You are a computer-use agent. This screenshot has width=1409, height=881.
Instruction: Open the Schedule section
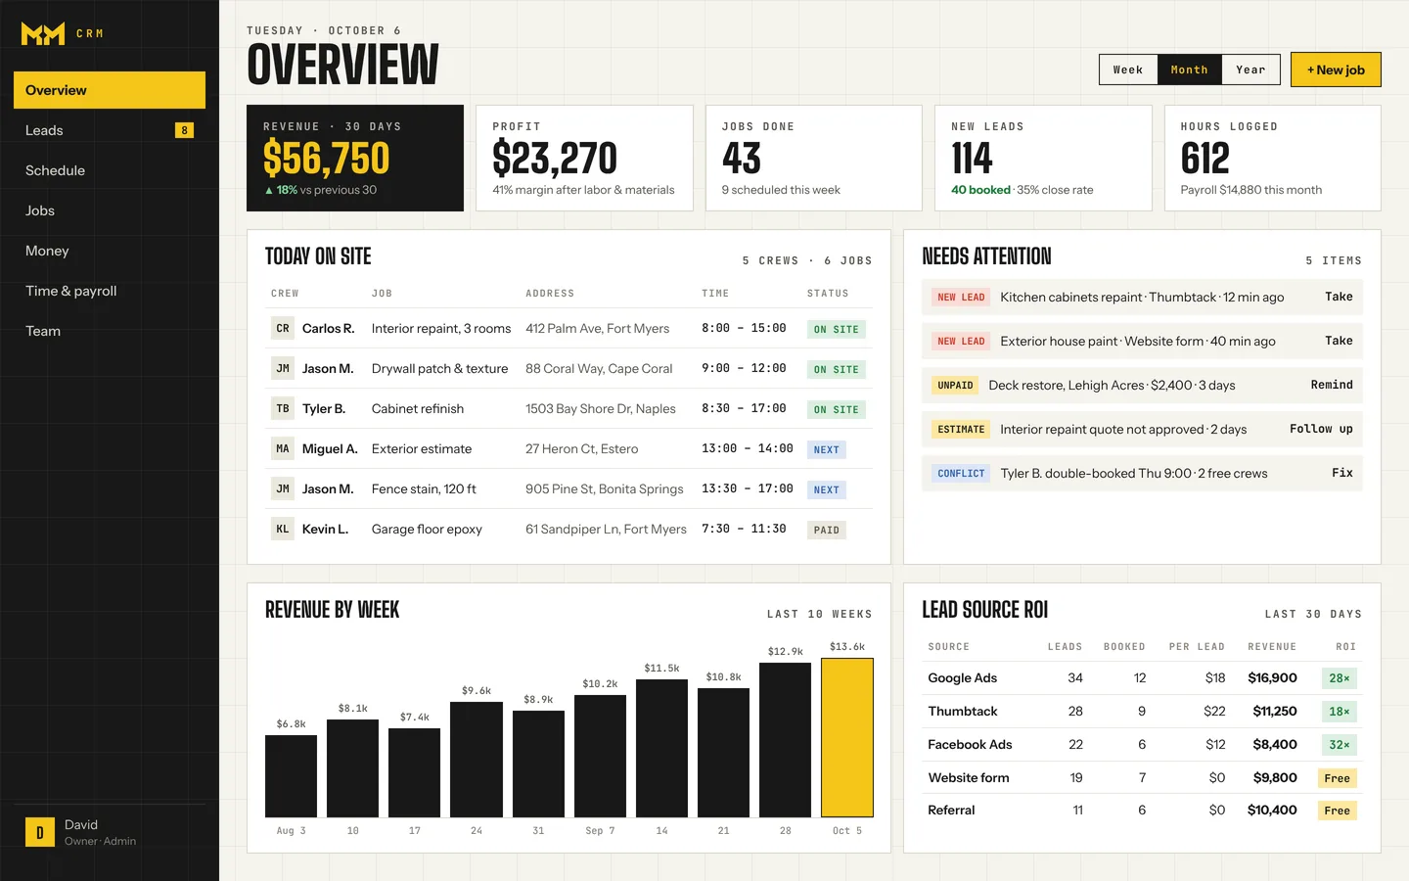110,170
